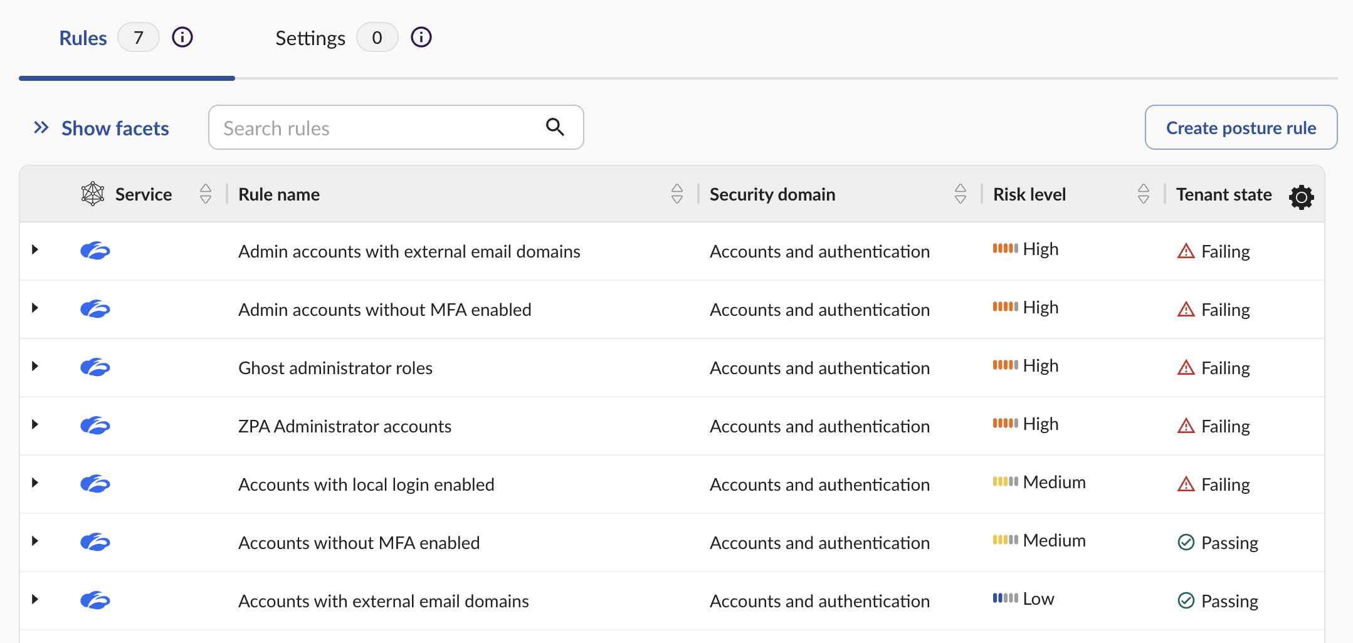The height and width of the screenshot is (643, 1353).
Task: Select the Rules tab
Action: (83, 38)
